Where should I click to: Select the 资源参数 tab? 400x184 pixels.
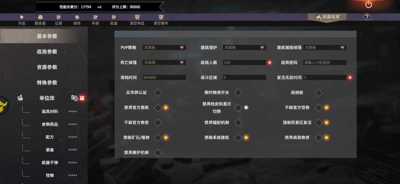(x=47, y=67)
